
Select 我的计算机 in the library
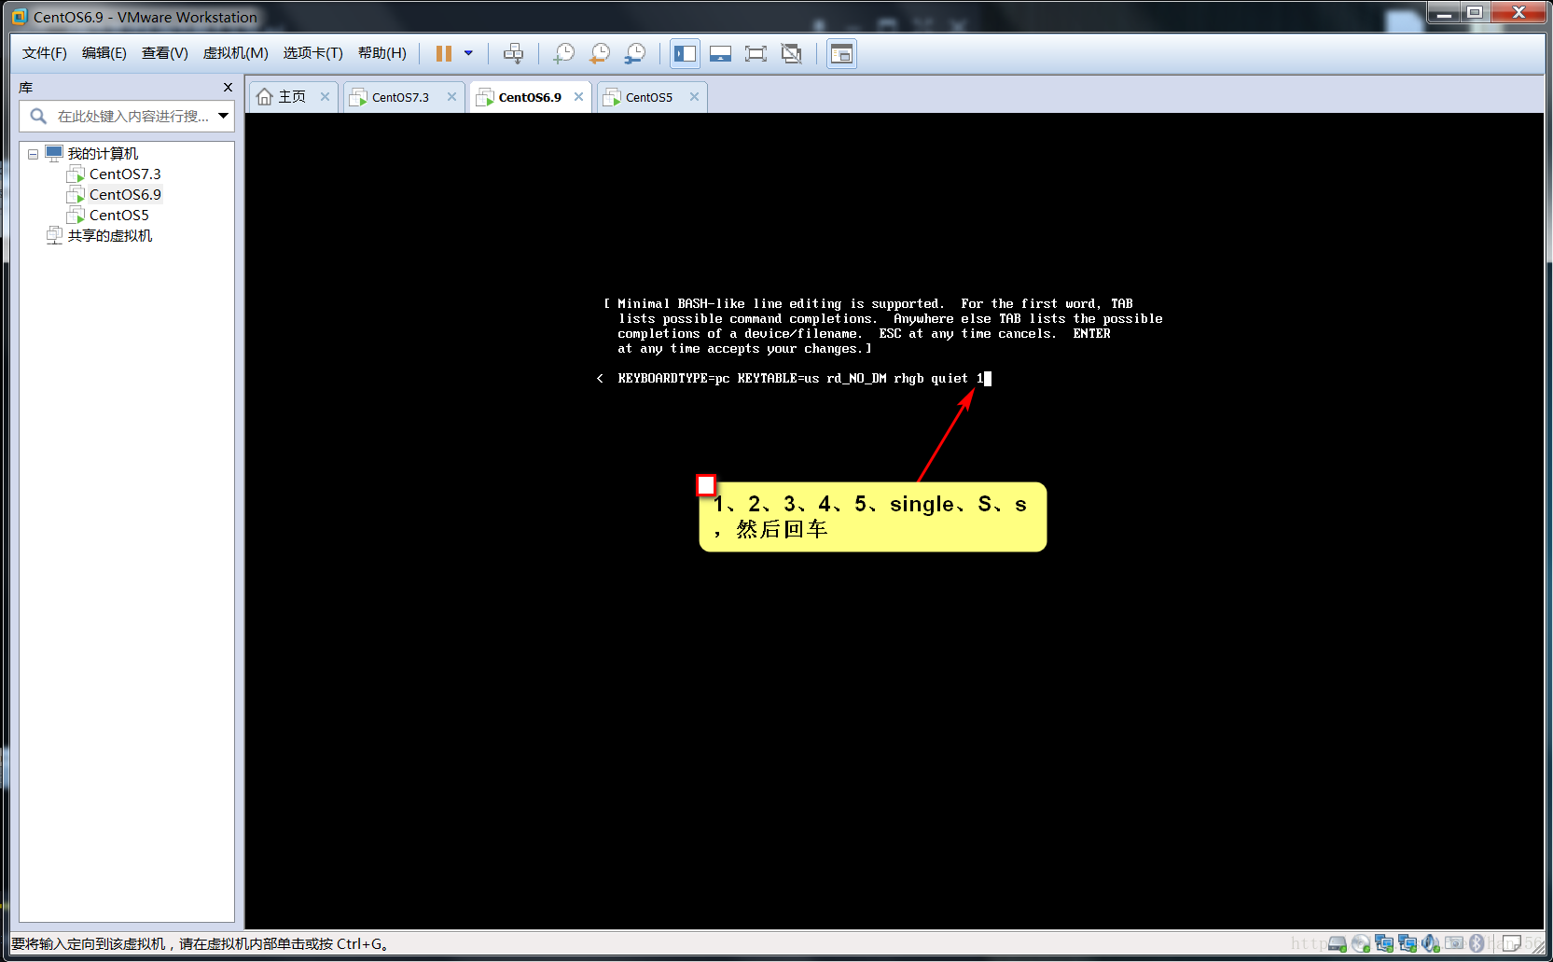[x=103, y=153]
